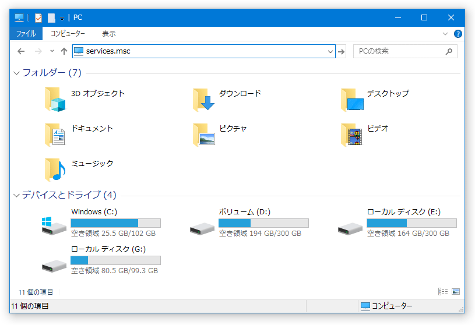Viewport: 475px width, 325px height.
Task: Open the recent locations dropdown
Action: click(x=52, y=51)
